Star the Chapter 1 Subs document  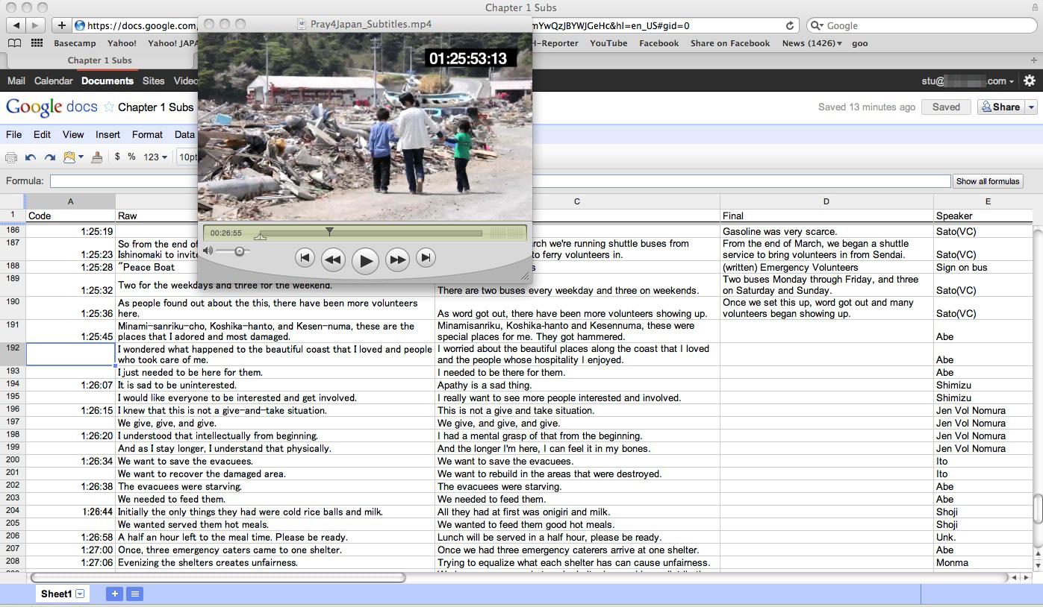point(109,107)
